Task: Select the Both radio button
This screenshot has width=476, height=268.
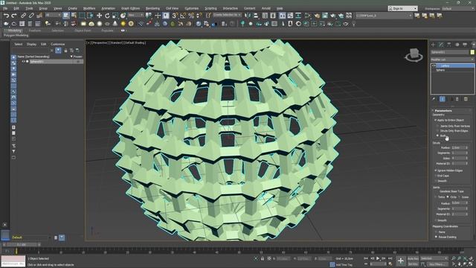Action: pos(437,135)
